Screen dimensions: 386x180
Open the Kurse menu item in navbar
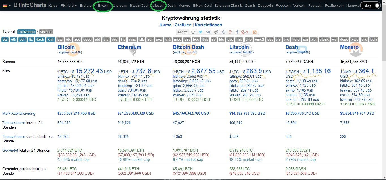tap(53, 5)
